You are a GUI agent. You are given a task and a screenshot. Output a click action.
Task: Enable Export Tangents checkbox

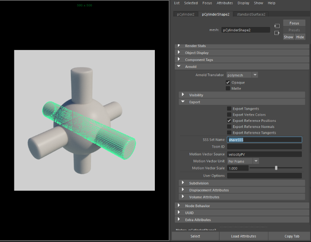(229, 108)
